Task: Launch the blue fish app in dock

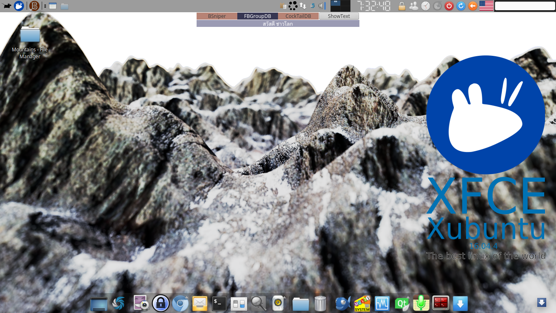Action: pos(343,304)
